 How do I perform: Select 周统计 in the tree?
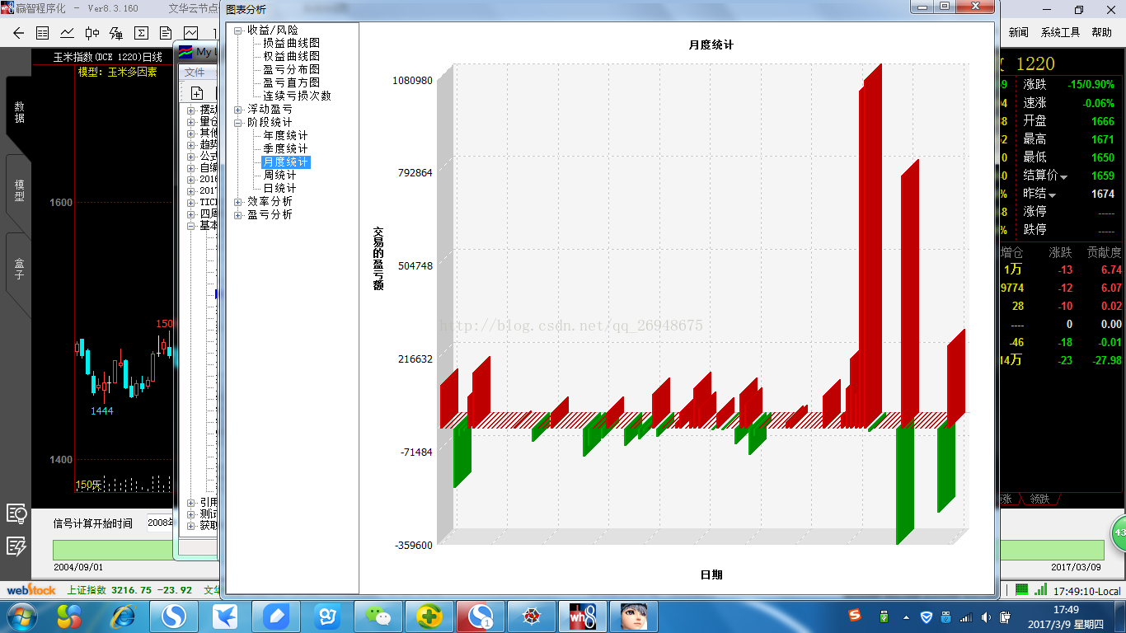click(x=280, y=175)
